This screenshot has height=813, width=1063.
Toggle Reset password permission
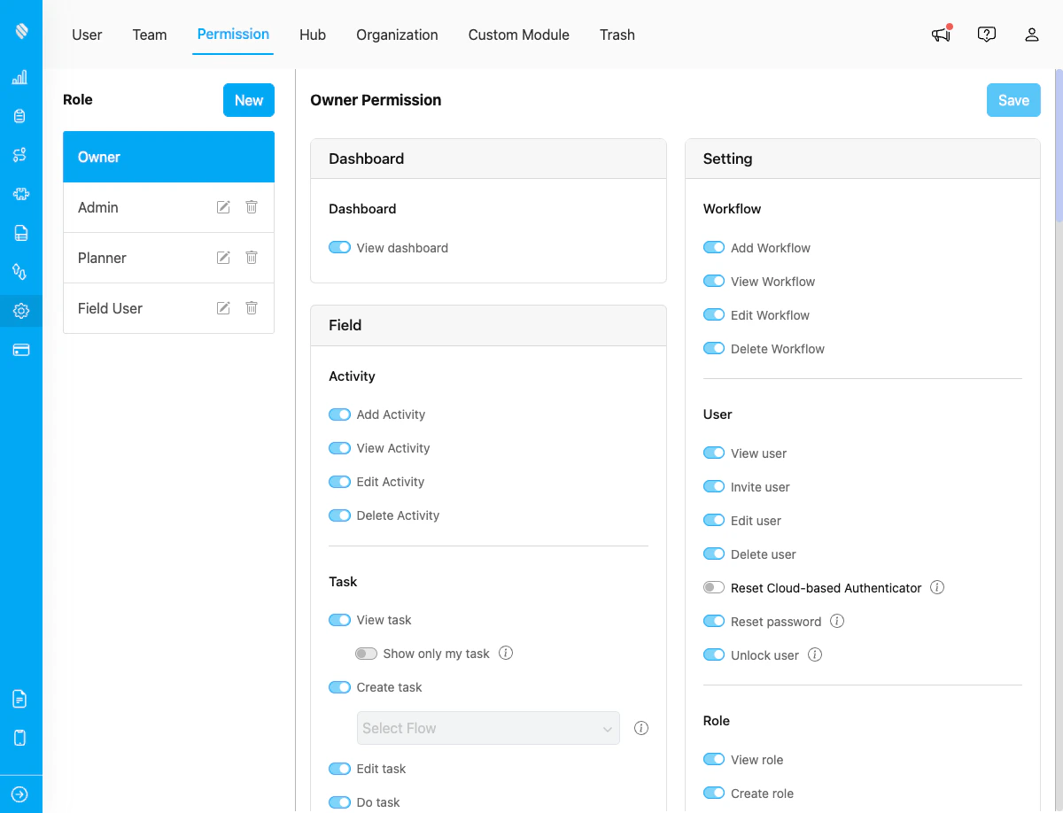tap(714, 622)
